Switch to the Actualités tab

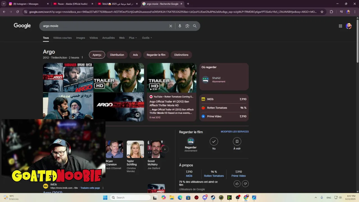pyautogui.click(x=109, y=38)
